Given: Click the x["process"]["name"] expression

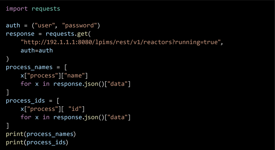Looking at the screenshot, I should (x=54, y=76).
